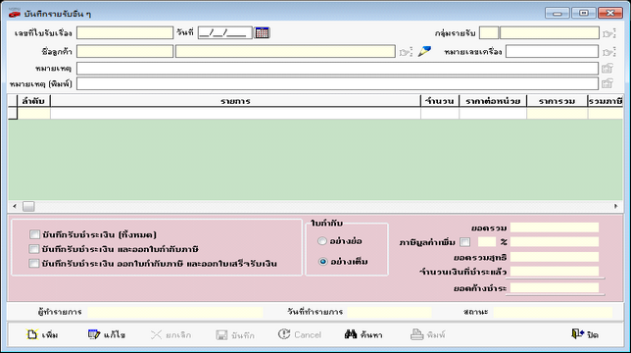Click the icon at end of หมายเหตุ (พิมพ์) row
This screenshot has width=631, height=353.
point(607,83)
